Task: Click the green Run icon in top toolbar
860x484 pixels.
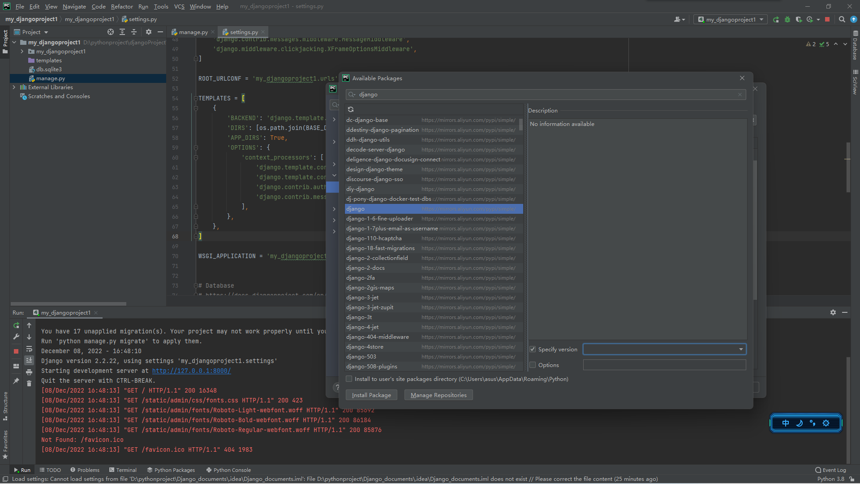Action: [776, 19]
